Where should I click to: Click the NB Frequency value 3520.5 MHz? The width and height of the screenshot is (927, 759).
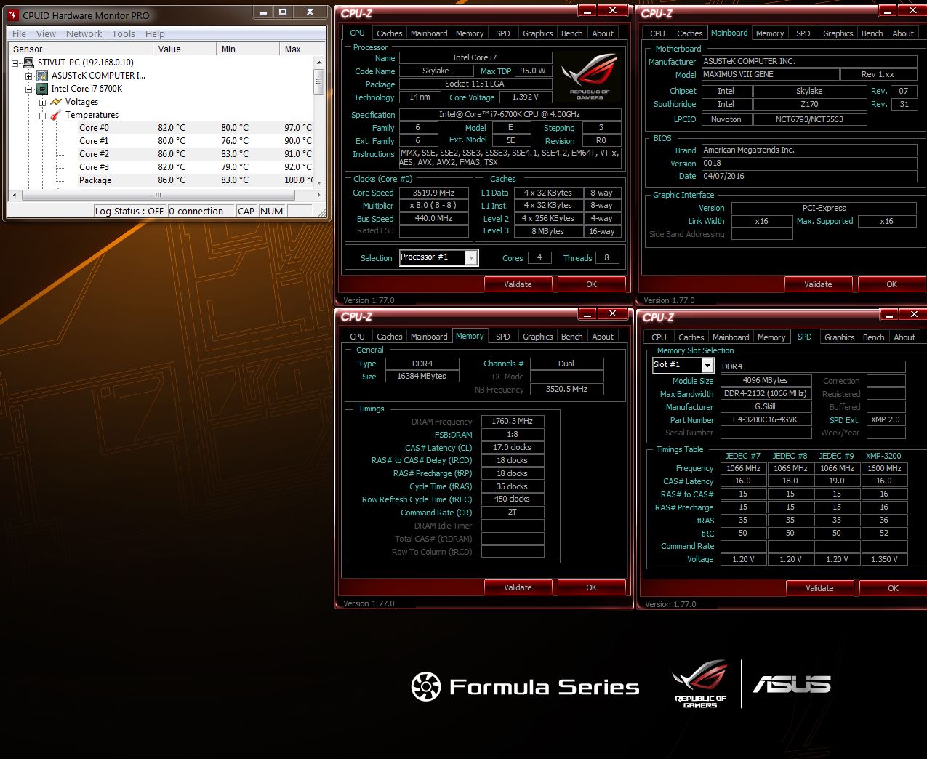[x=567, y=390]
